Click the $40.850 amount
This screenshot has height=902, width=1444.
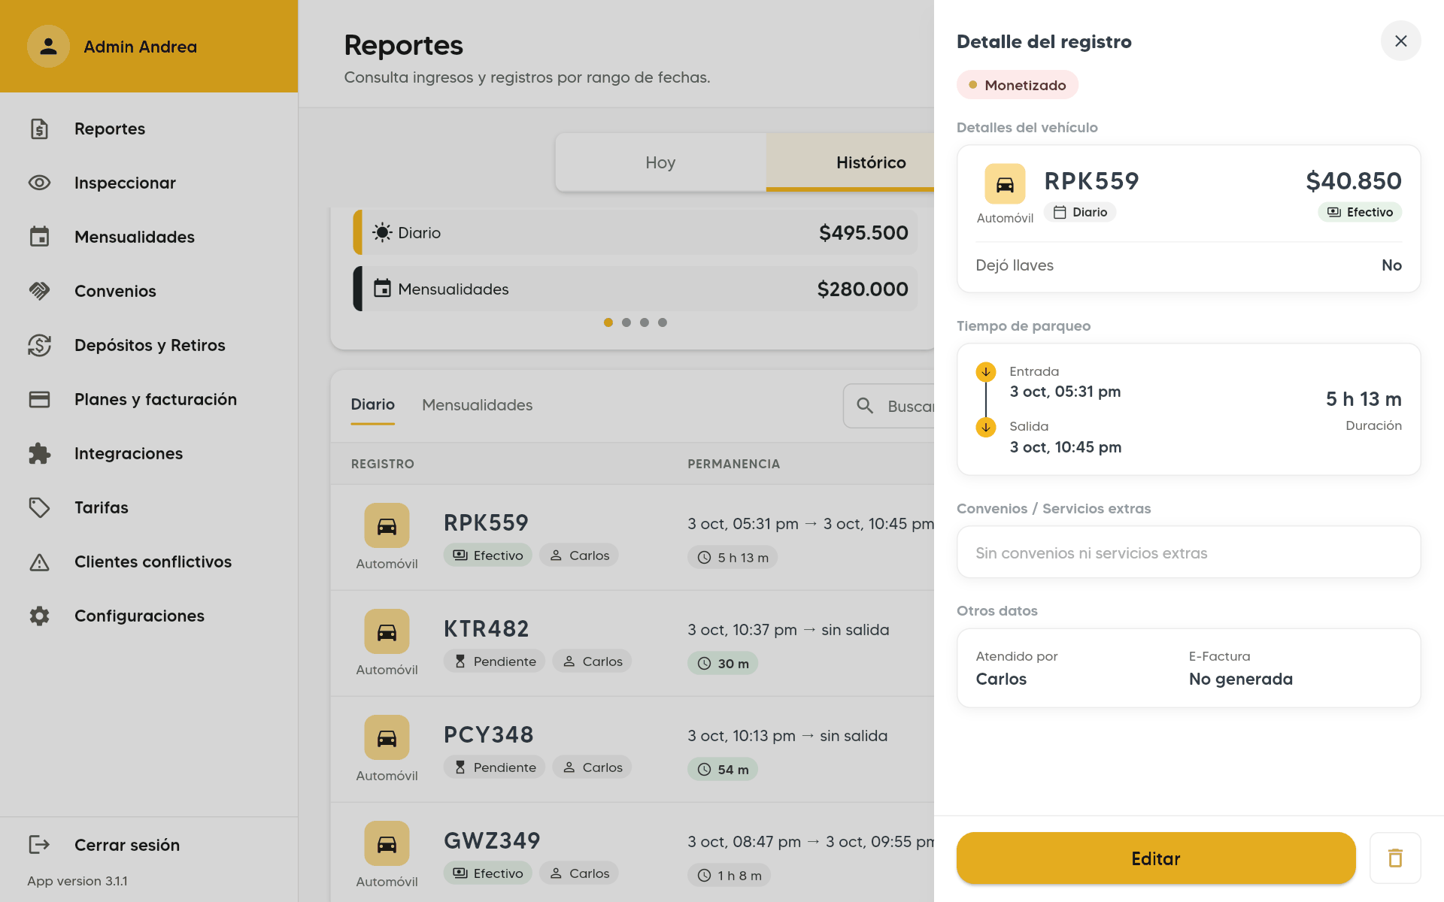coord(1354,180)
